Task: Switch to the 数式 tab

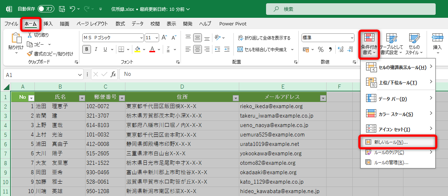Action: (120, 24)
